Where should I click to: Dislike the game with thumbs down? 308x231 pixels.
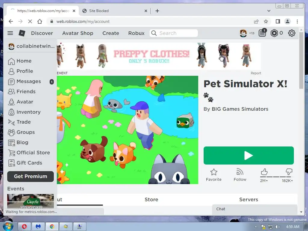[x=289, y=172]
